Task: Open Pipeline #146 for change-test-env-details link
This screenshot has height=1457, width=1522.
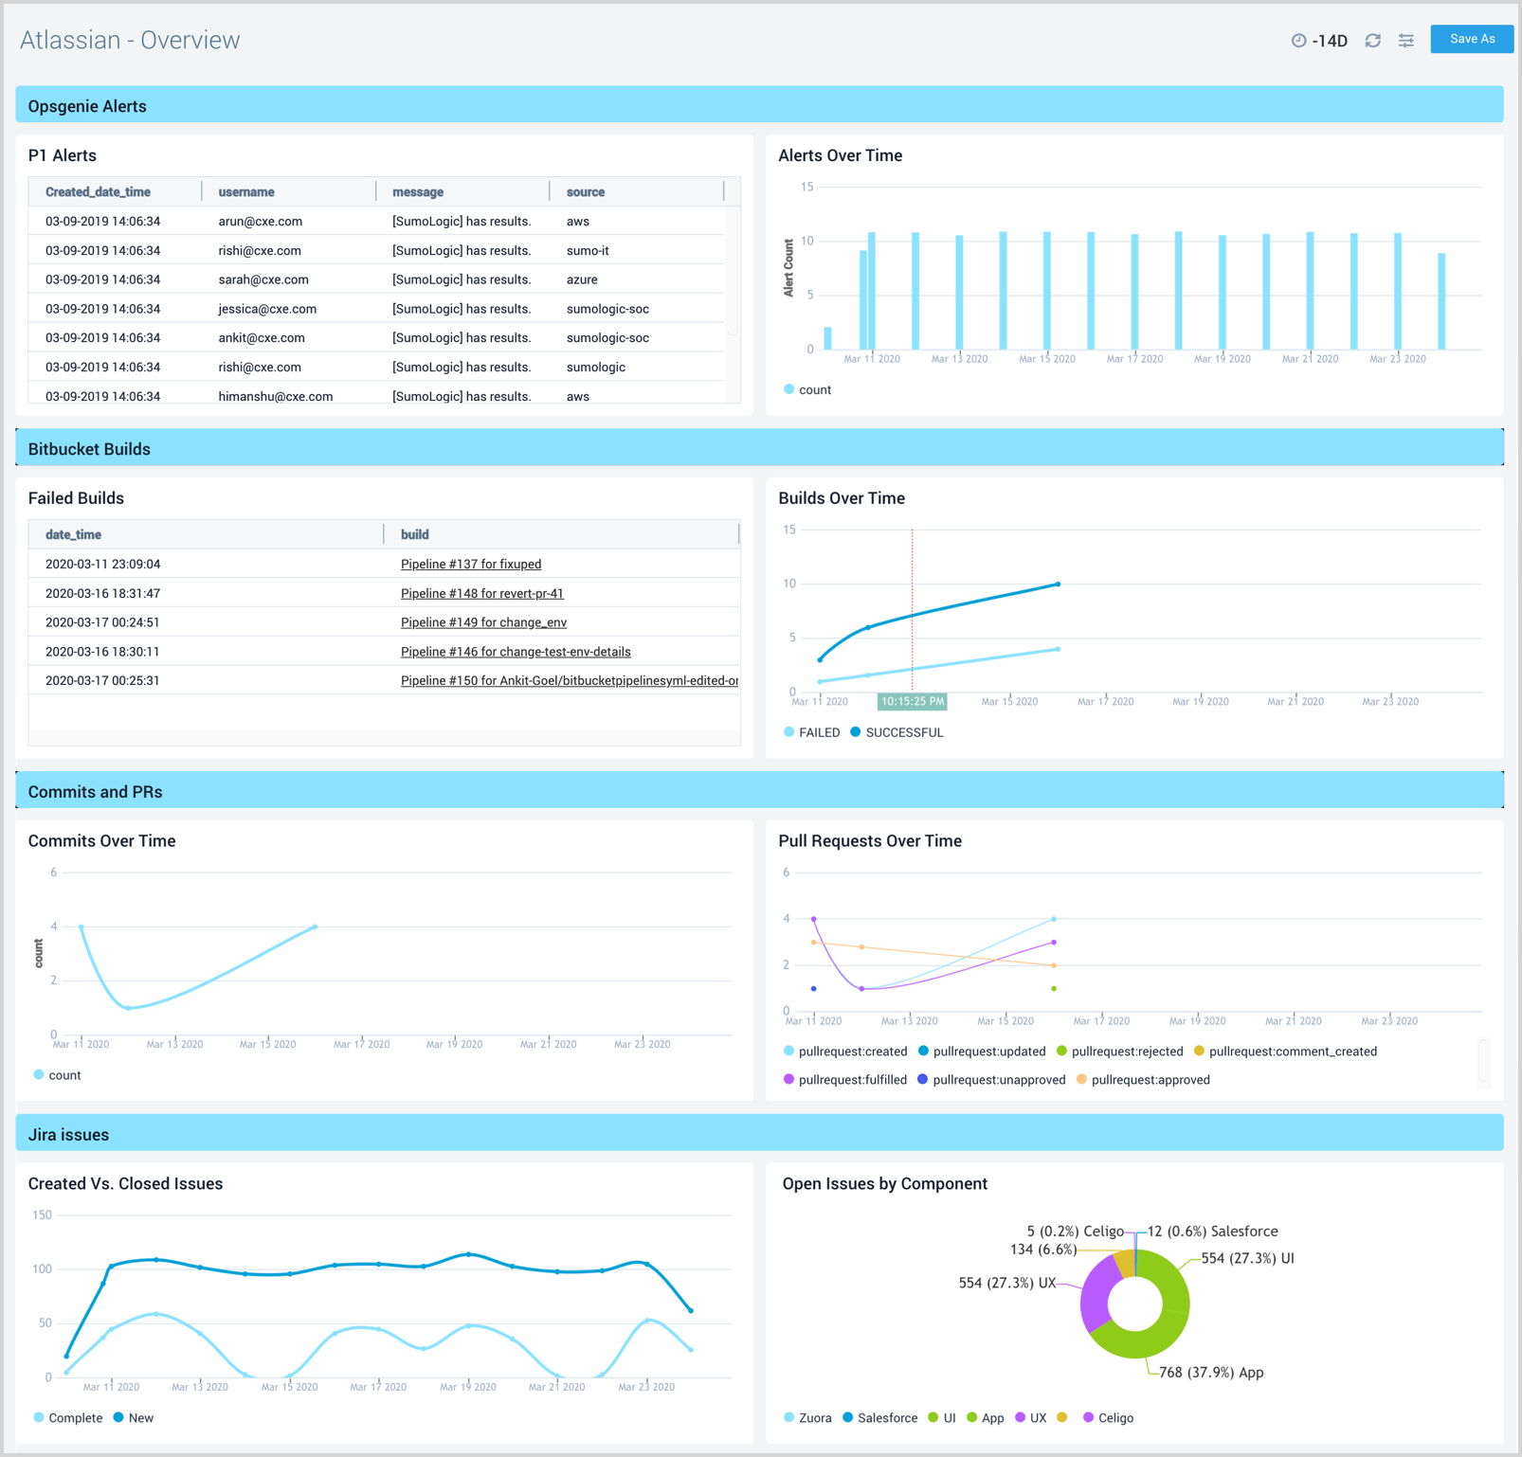Action: [516, 652]
